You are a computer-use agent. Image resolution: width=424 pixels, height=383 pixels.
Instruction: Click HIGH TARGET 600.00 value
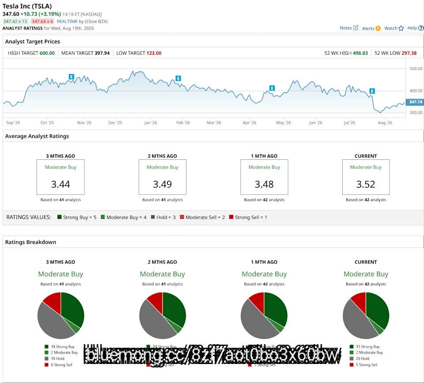pos(47,53)
